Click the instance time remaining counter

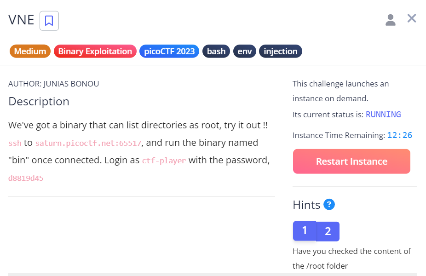tap(400, 135)
